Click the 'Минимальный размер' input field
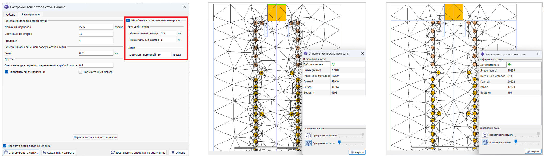545x157 pixels. [168, 33]
